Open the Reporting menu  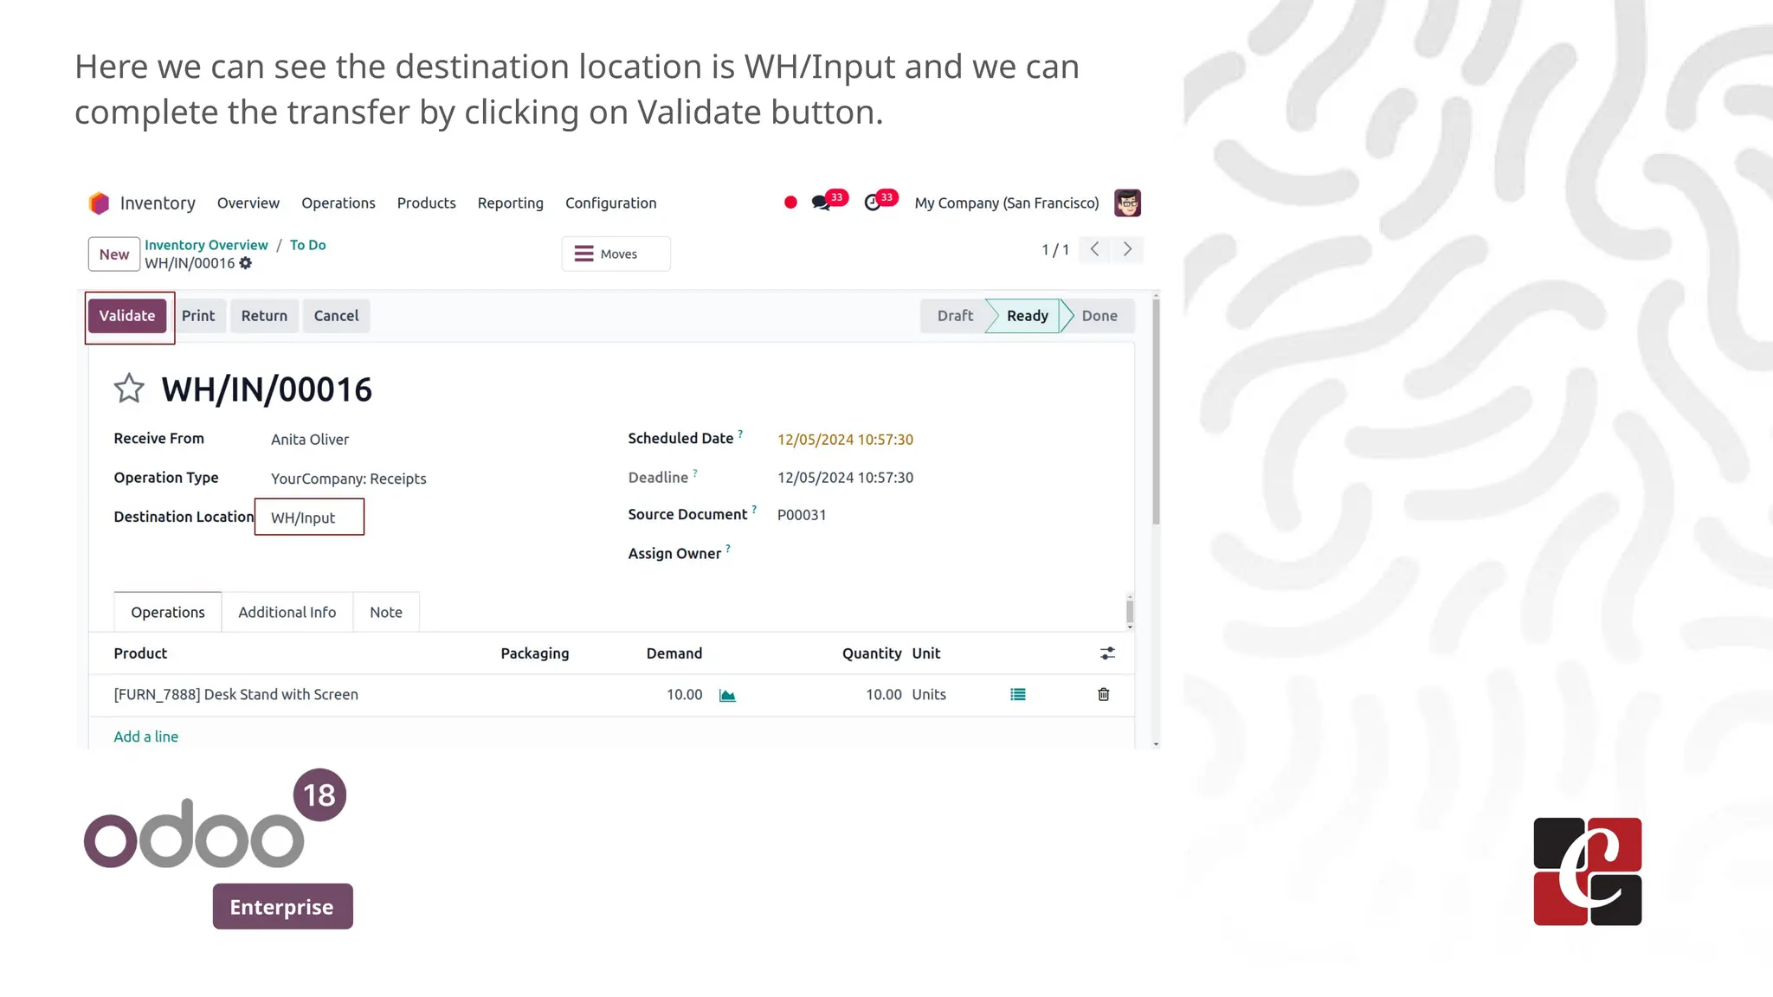click(511, 203)
